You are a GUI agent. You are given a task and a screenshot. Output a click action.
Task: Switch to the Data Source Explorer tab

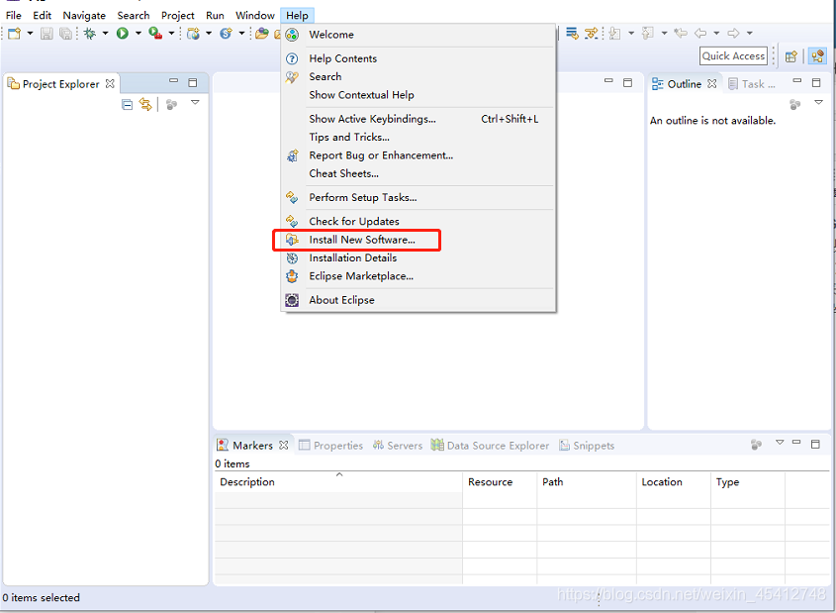[490, 446]
